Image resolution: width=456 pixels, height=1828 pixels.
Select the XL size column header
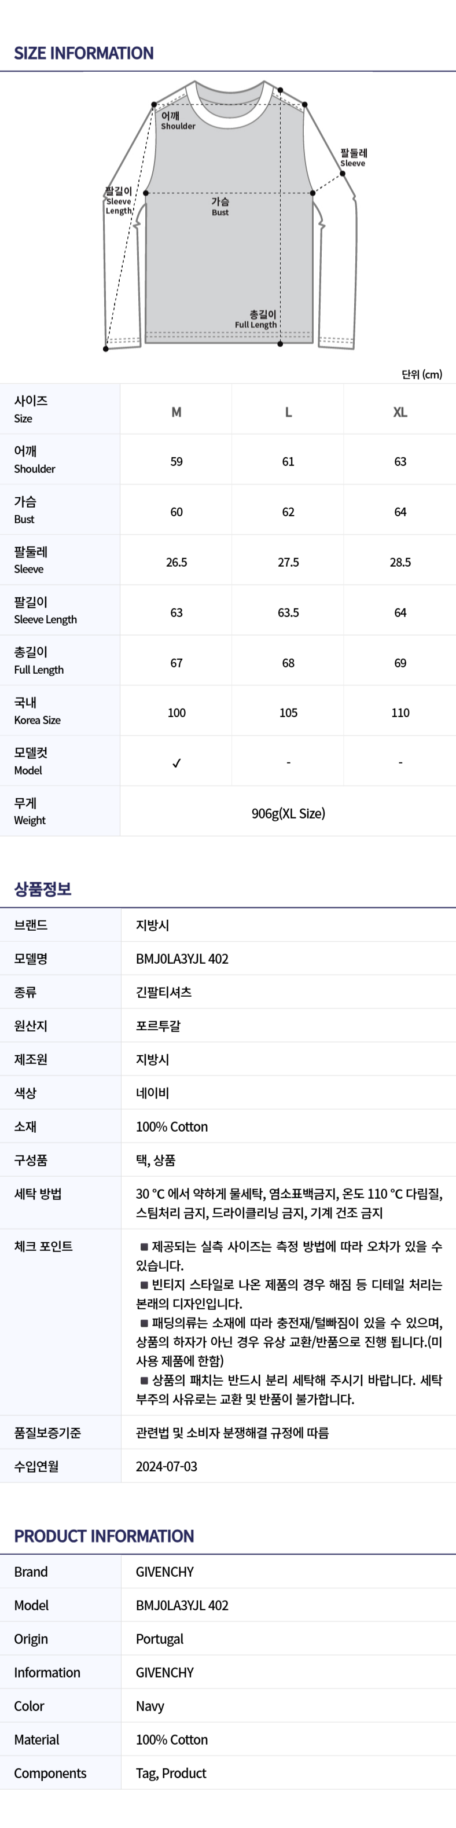coord(400,412)
